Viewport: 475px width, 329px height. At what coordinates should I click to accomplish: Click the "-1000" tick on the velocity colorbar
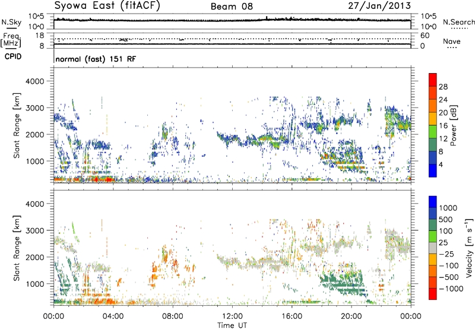pyautogui.click(x=451, y=289)
